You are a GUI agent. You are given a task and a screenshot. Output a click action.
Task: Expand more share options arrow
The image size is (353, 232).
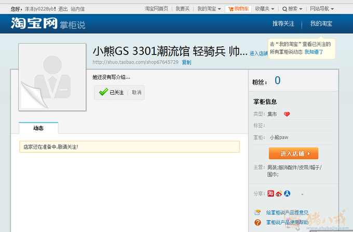pos(302,194)
